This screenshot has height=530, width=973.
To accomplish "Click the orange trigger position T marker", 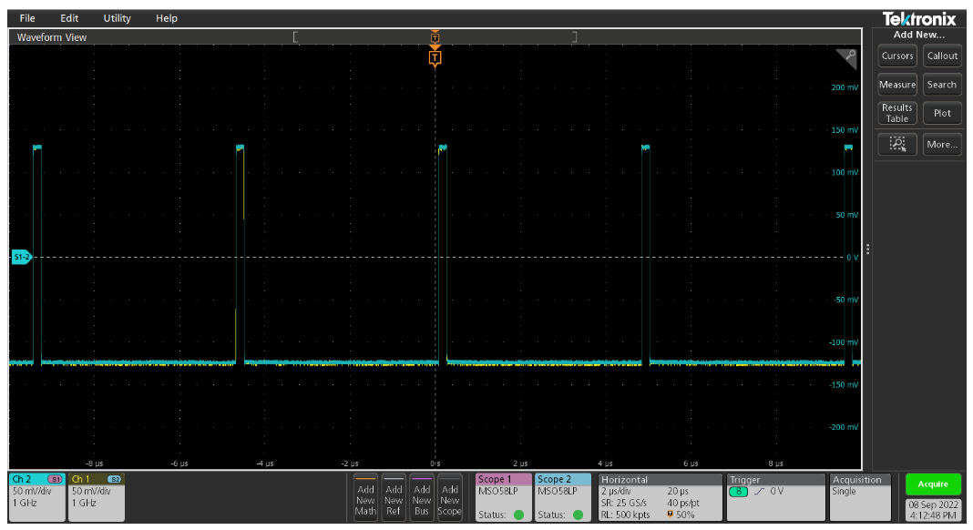I will point(435,59).
